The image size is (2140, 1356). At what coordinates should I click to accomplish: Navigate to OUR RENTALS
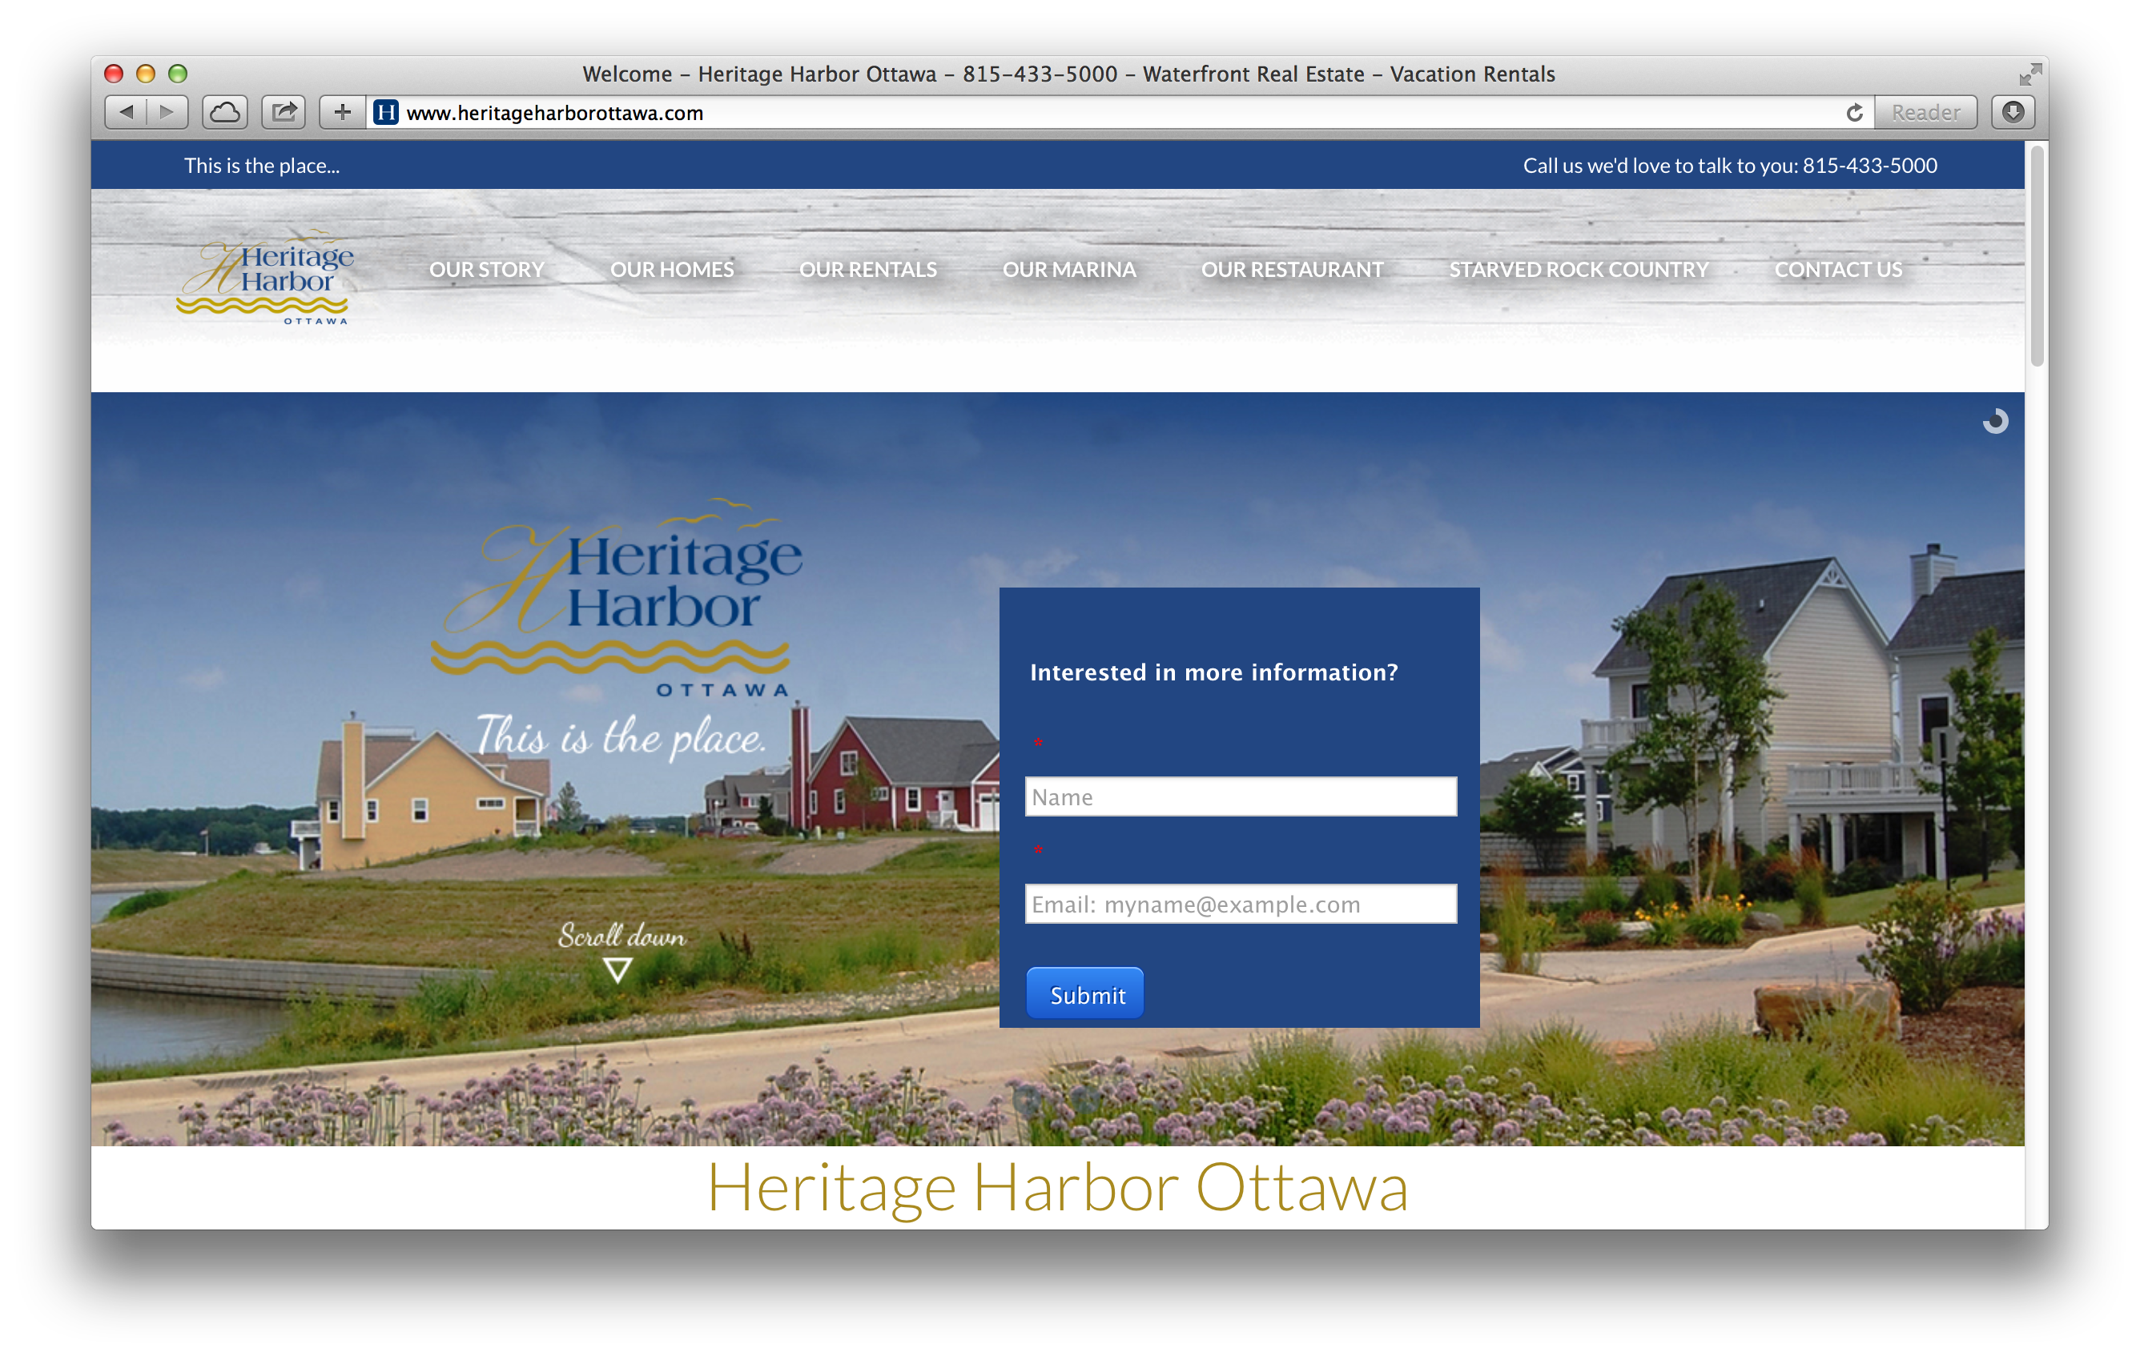(x=868, y=269)
